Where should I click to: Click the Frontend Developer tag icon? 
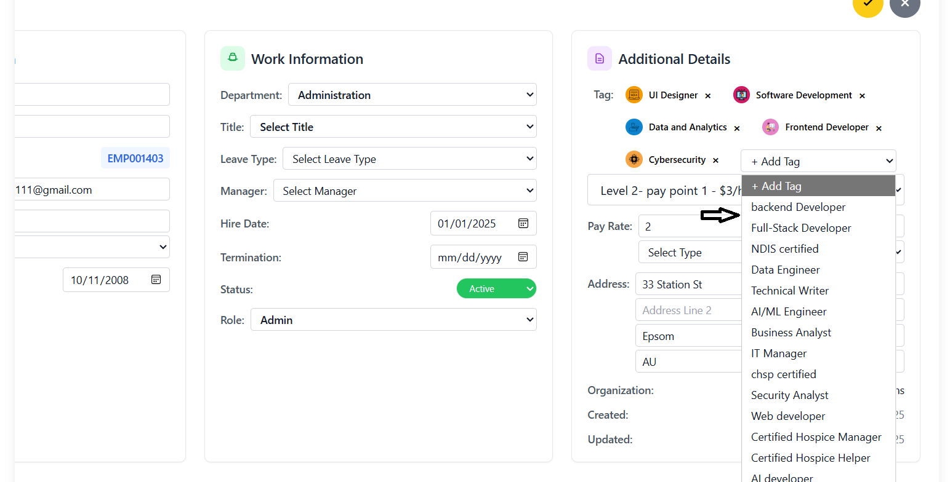(x=770, y=127)
